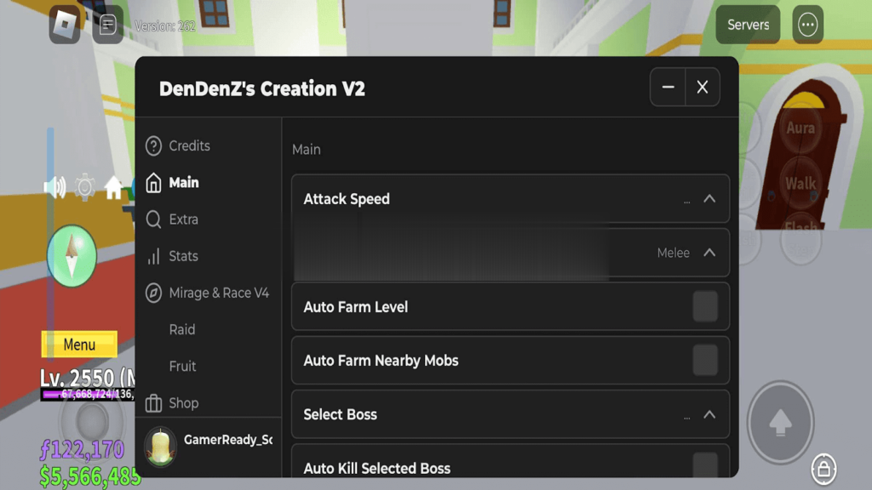Viewport: 872px width, 490px height.
Task: Click the white home icon
Action: coord(114,187)
